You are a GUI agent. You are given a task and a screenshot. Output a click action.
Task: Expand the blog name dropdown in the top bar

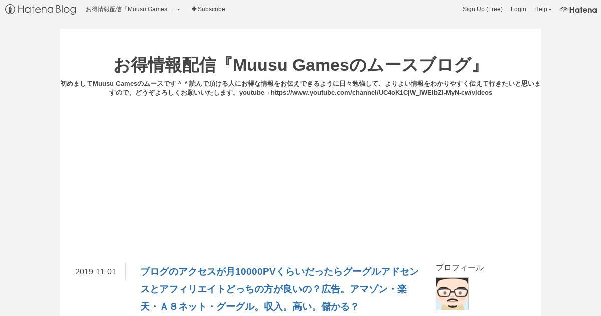click(x=133, y=9)
